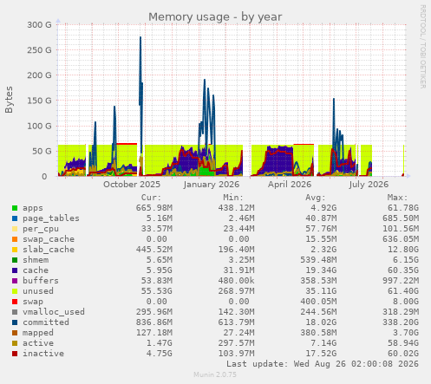Select the 'cache' legend label
The height and width of the screenshot is (384, 431).
(36, 270)
